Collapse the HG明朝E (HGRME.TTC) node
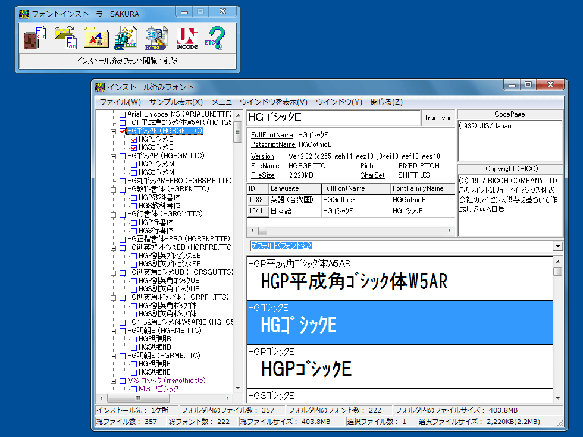583x437 pixels. tap(113, 356)
